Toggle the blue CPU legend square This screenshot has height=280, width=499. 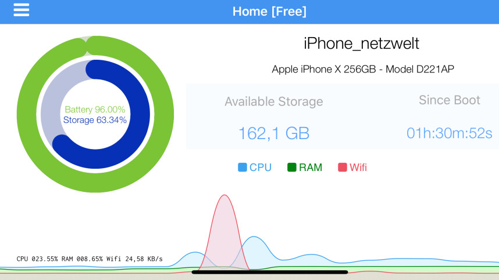tap(243, 168)
